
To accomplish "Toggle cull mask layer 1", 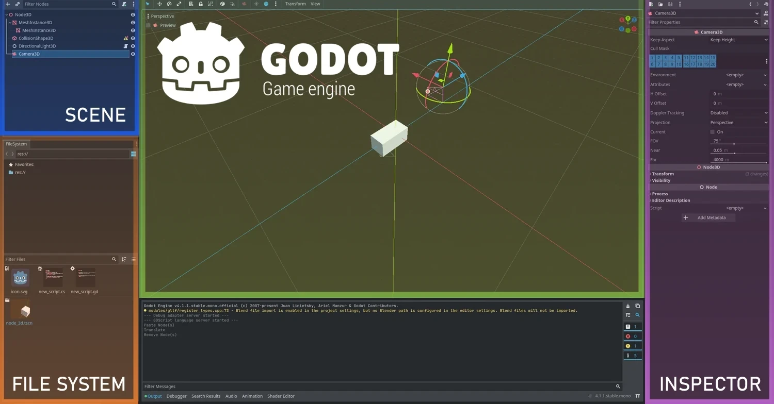I will (x=653, y=58).
